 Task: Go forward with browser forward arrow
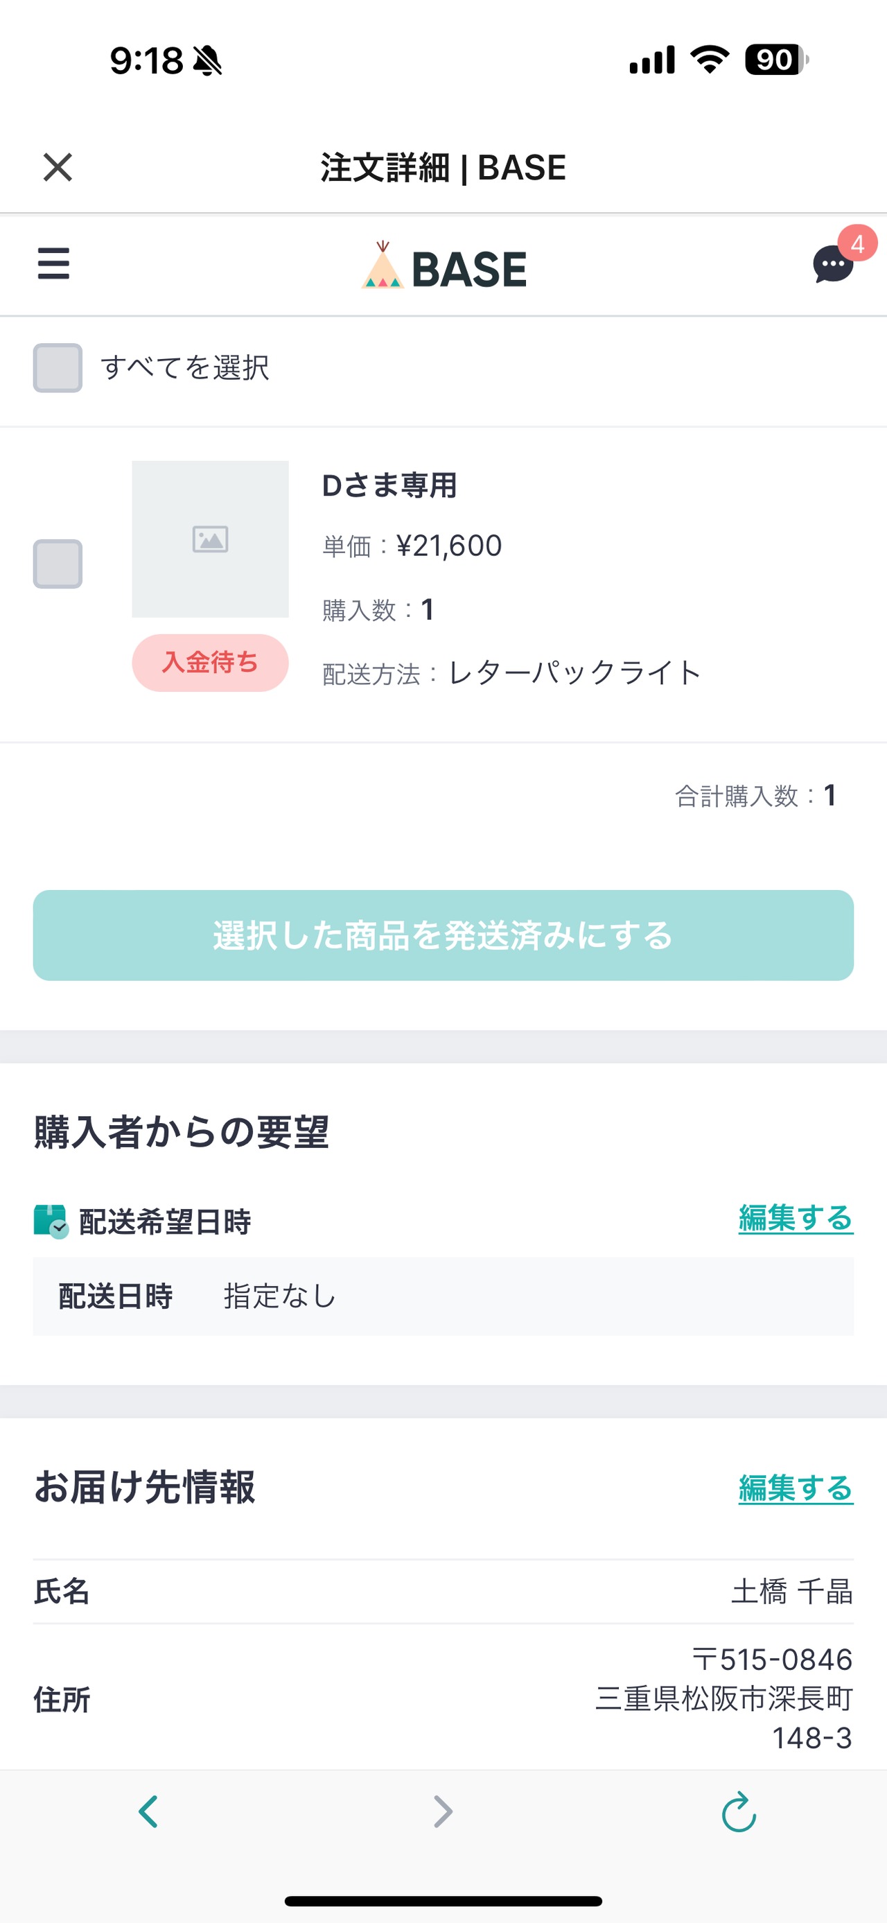[x=443, y=1811]
